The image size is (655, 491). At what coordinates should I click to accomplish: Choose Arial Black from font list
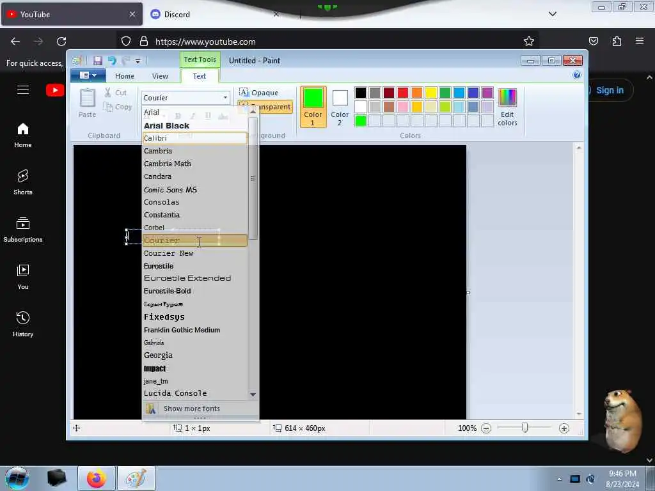pyautogui.click(x=194, y=126)
